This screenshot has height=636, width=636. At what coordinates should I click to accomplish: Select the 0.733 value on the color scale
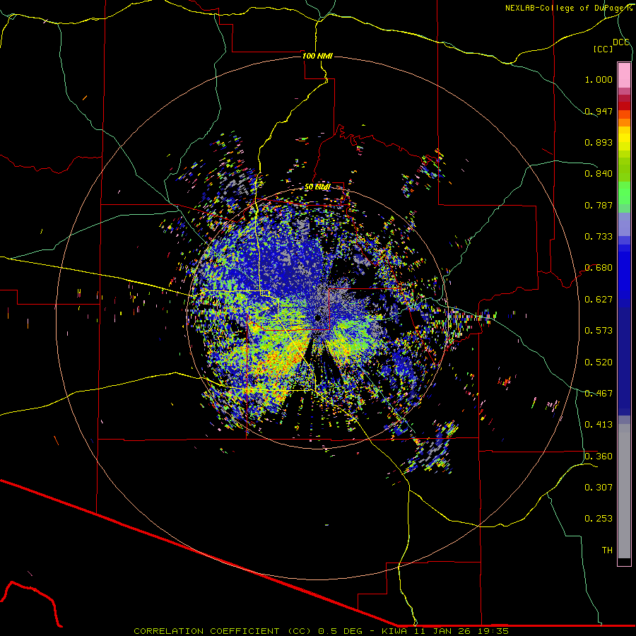pos(599,237)
